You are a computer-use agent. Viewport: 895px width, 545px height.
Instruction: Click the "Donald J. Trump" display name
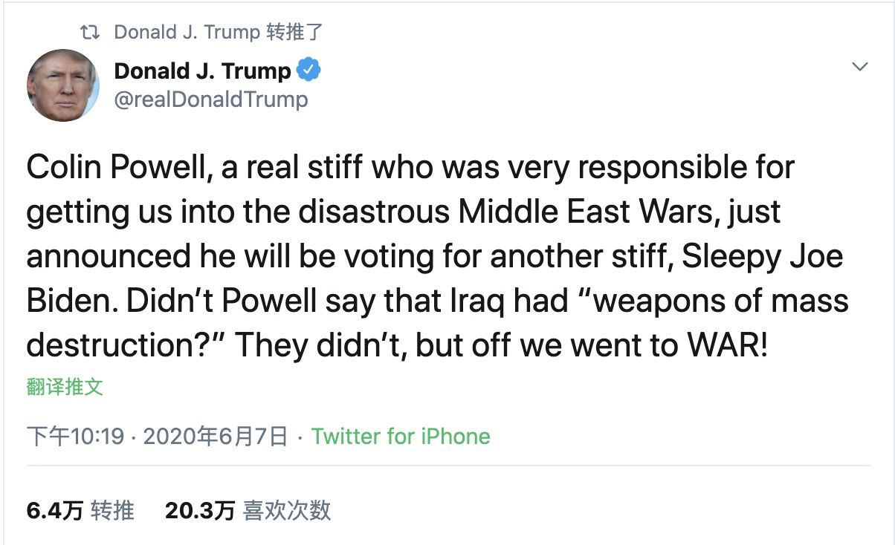tap(201, 70)
